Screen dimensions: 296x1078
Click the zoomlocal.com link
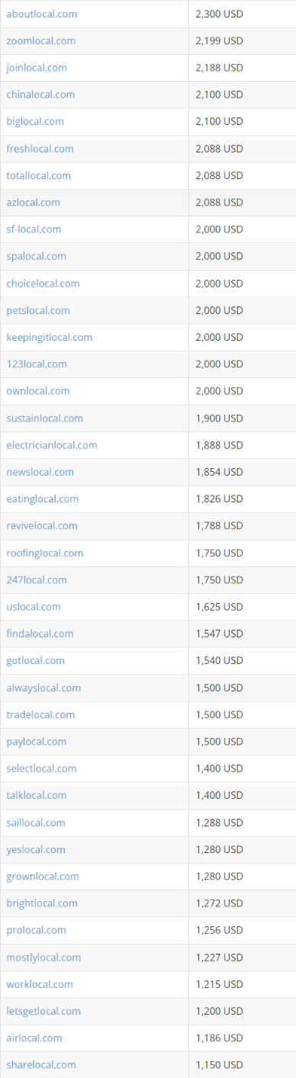41,40
